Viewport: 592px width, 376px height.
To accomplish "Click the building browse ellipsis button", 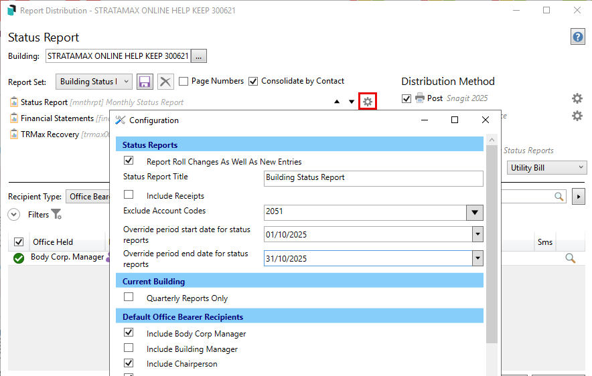I will pos(199,56).
